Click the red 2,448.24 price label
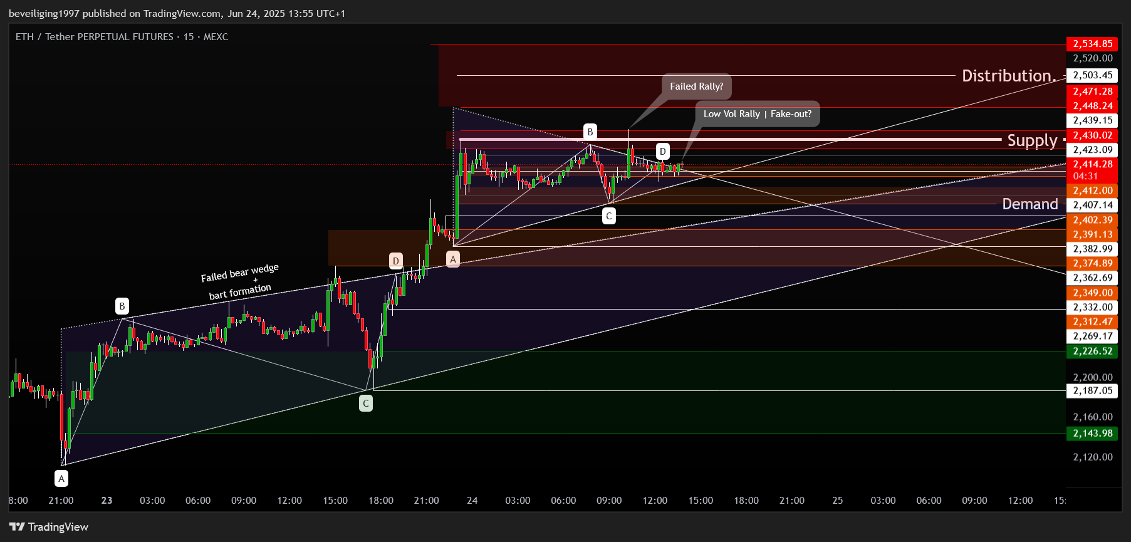This screenshot has width=1131, height=542. pyautogui.click(x=1092, y=106)
